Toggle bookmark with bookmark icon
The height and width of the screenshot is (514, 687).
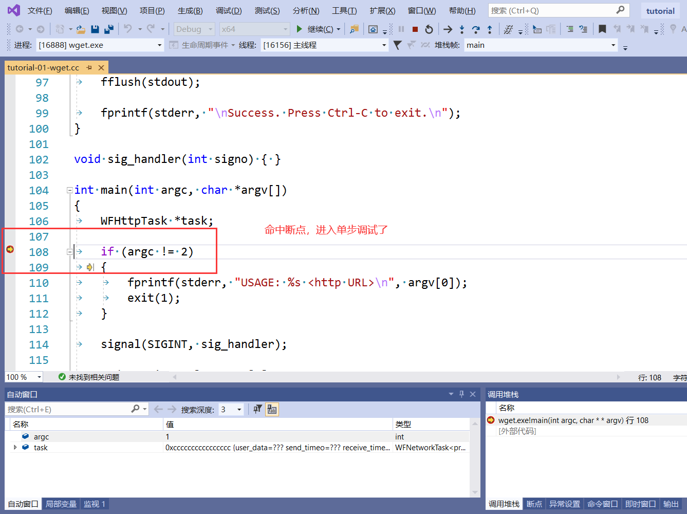[602, 29]
